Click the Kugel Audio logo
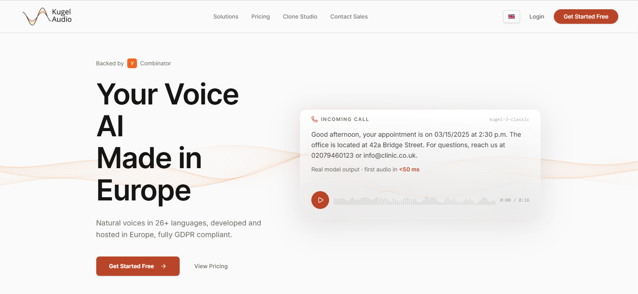The height and width of the screenshot is (294, 638). point(47,17)
